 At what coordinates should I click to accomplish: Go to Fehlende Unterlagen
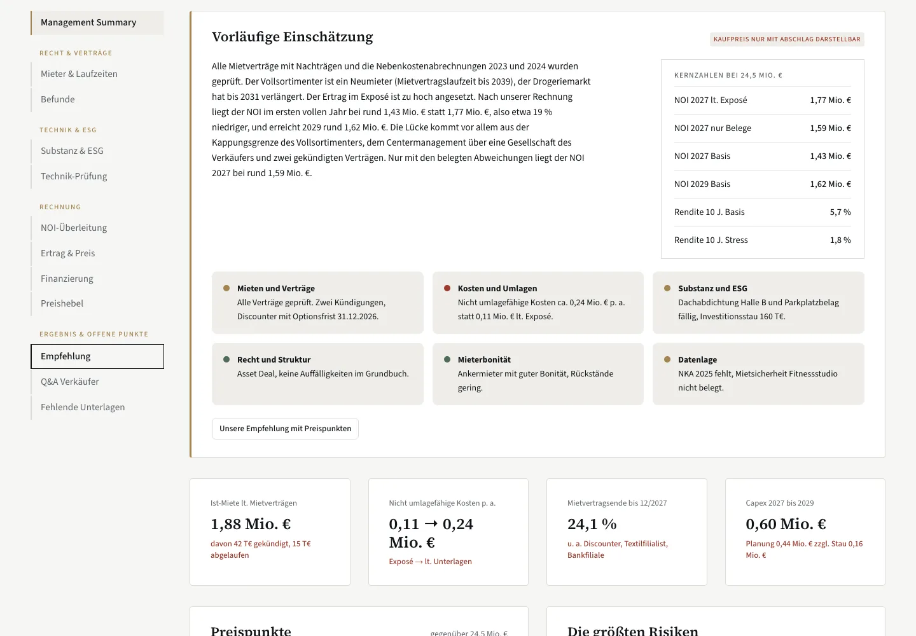(x=97, y=407)
